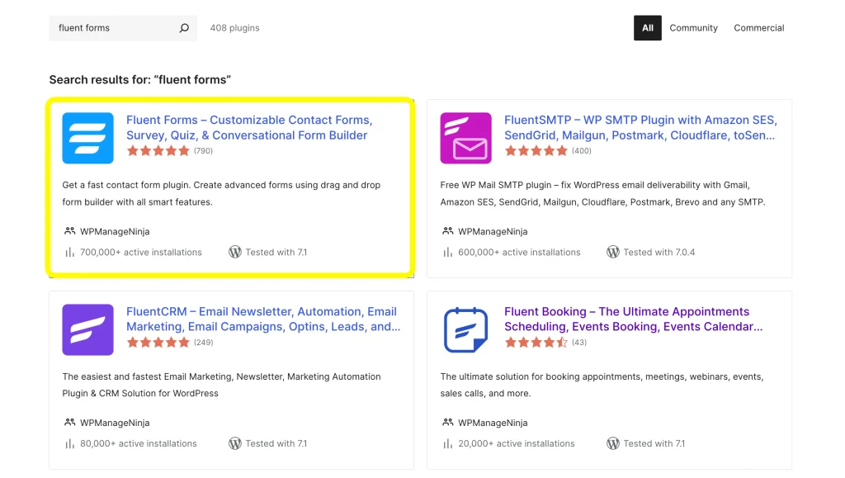
Task: Click 700,000+ active installations text
Action: pos(140,252)
